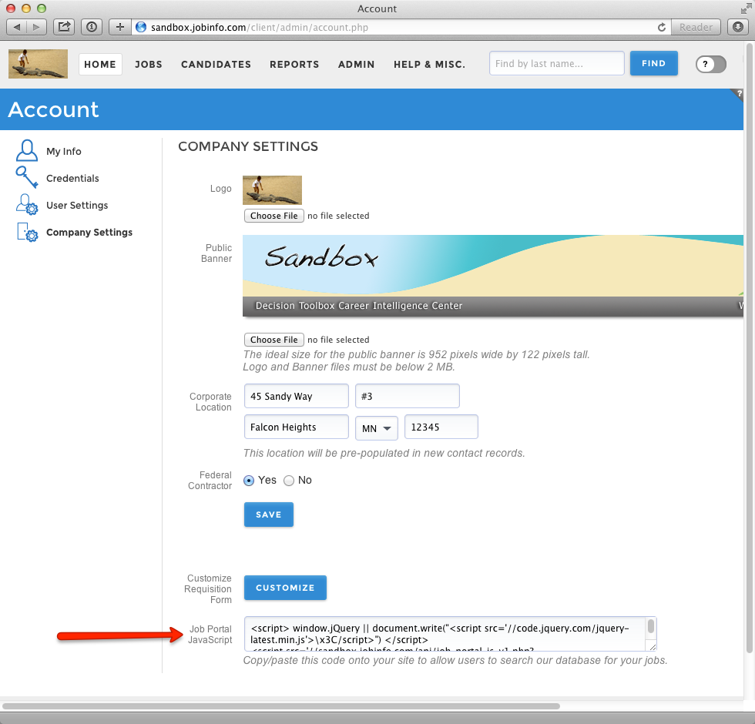This screenshot has height=724, width=755.
Task: Open the MN state dropdown
Action: pyautogui.click(x=377, y=428)
